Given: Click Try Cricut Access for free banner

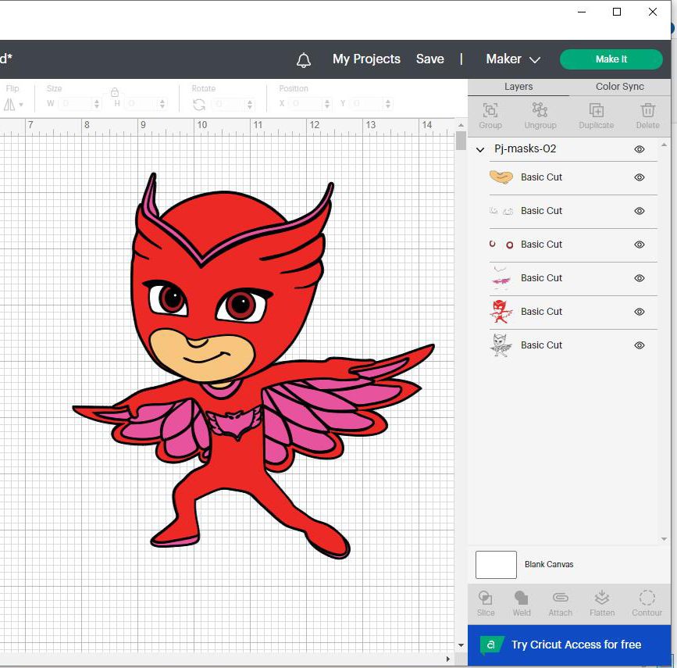Looking at the screenshot, I should pos(569,645).
